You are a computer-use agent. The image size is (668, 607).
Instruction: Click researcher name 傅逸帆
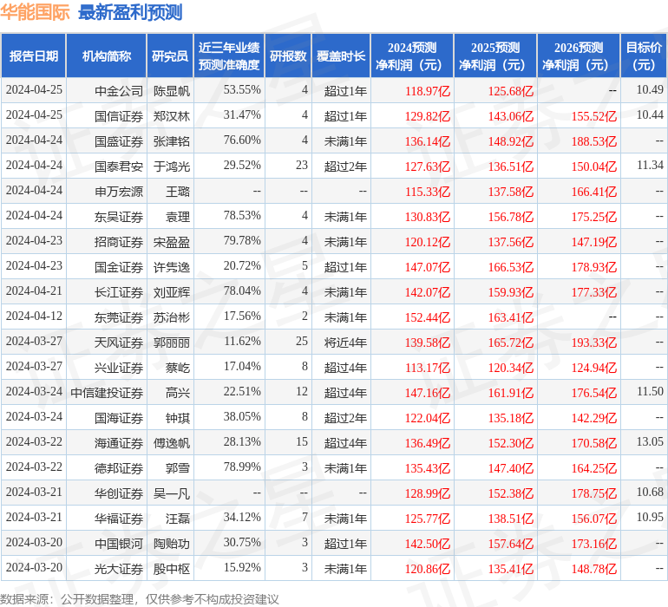(172, 442)
